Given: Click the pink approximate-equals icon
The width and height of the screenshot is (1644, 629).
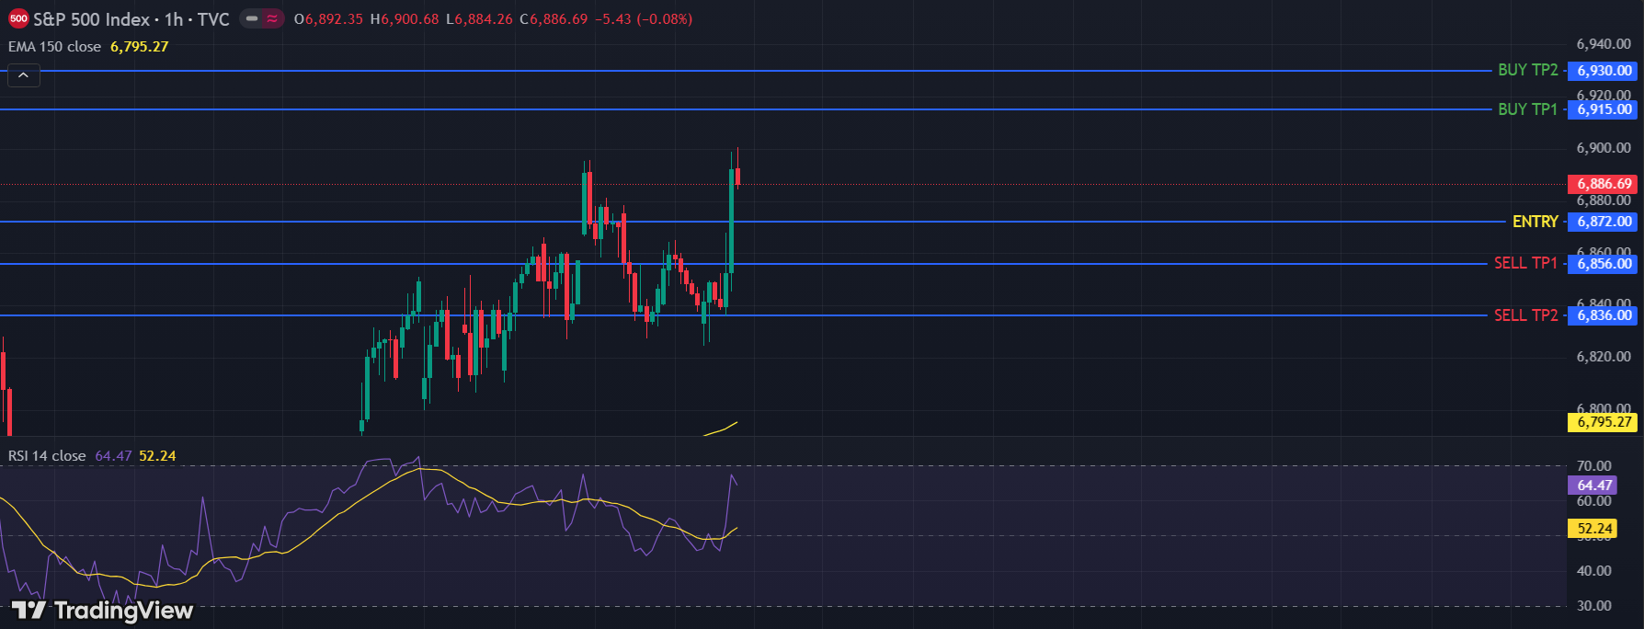Looking at the screenshot, I should pyautogui.click(x=273, y=18).
